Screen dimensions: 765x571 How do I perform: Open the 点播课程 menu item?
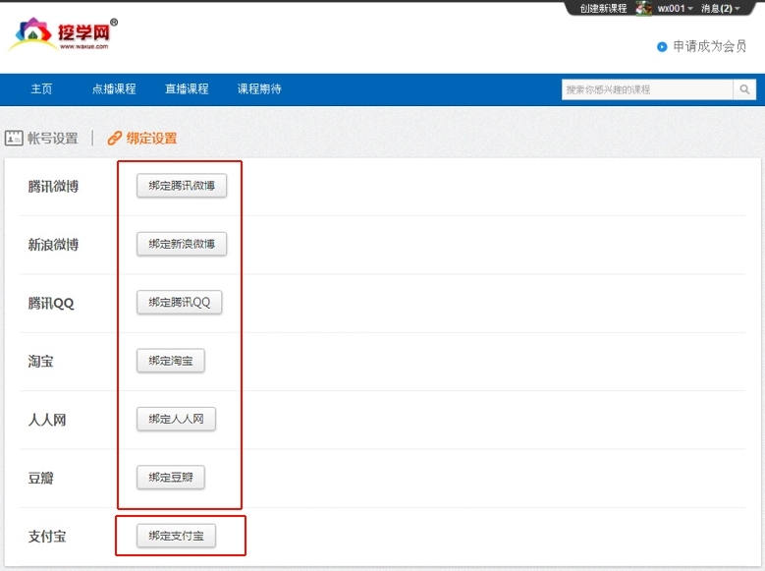114,88
